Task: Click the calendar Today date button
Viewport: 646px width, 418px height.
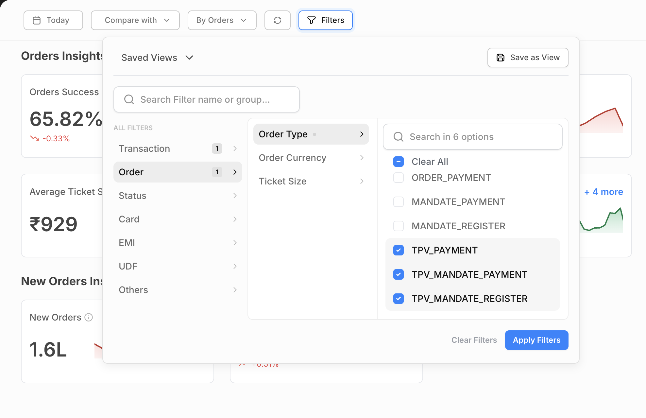Action: [x=53, y=20]
